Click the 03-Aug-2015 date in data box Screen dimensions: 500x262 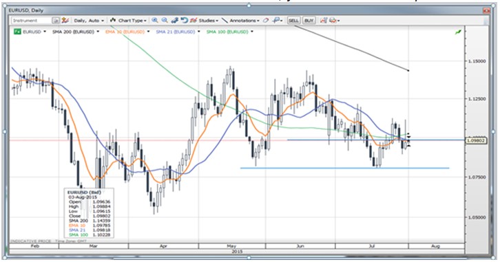pyautogui.click(x=83, y=197)
